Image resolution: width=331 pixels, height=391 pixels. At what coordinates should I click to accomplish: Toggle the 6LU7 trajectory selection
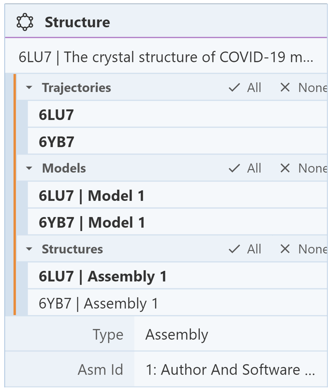point(56,115)
